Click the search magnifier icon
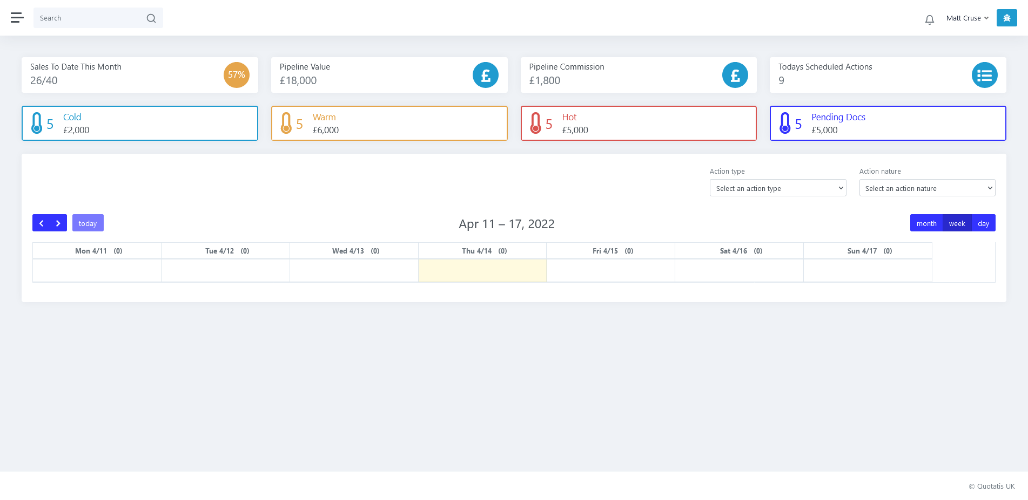1028x500 pixels. [151, 18]
